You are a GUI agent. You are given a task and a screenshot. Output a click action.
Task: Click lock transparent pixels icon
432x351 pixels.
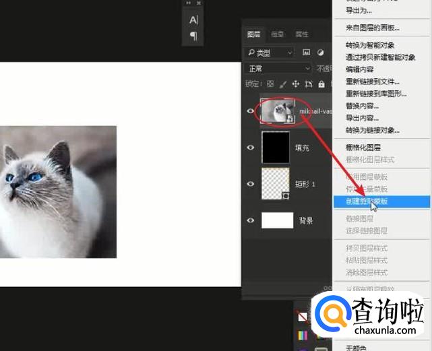pyautogui.click(x=270, y=84)
